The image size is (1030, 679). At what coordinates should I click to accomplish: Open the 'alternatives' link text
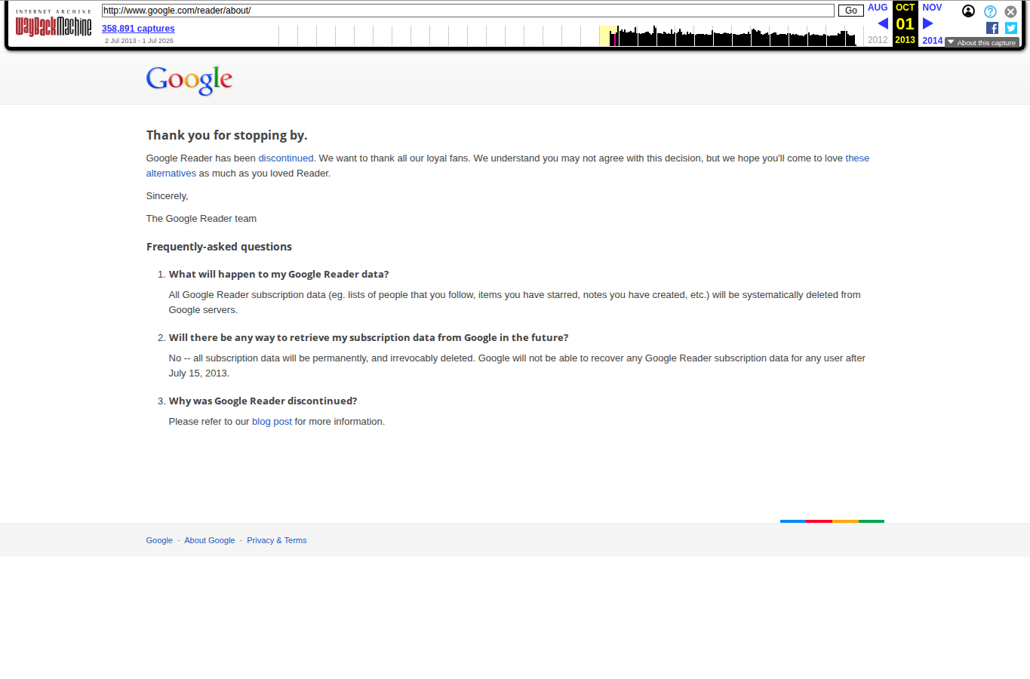tap(171, 174)
